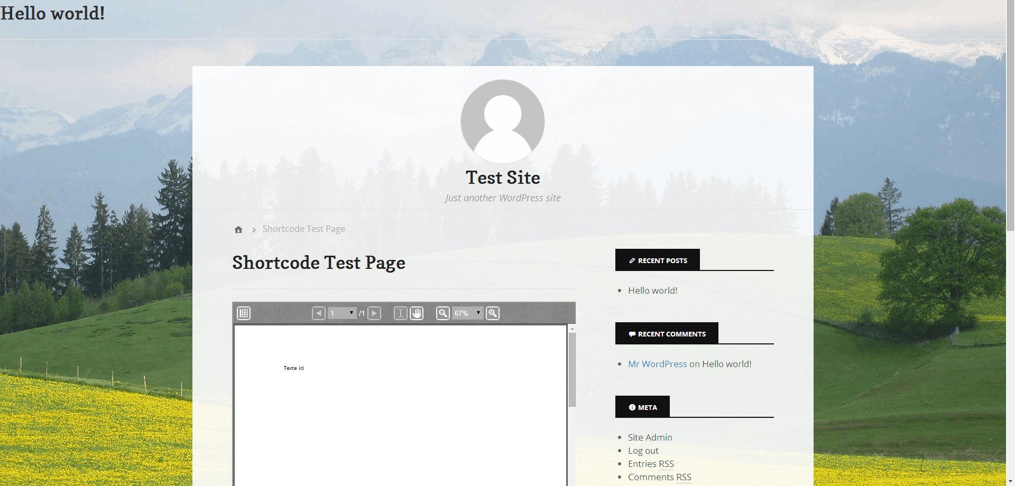Click the zoom in magnifier icon

coord(493,313)
